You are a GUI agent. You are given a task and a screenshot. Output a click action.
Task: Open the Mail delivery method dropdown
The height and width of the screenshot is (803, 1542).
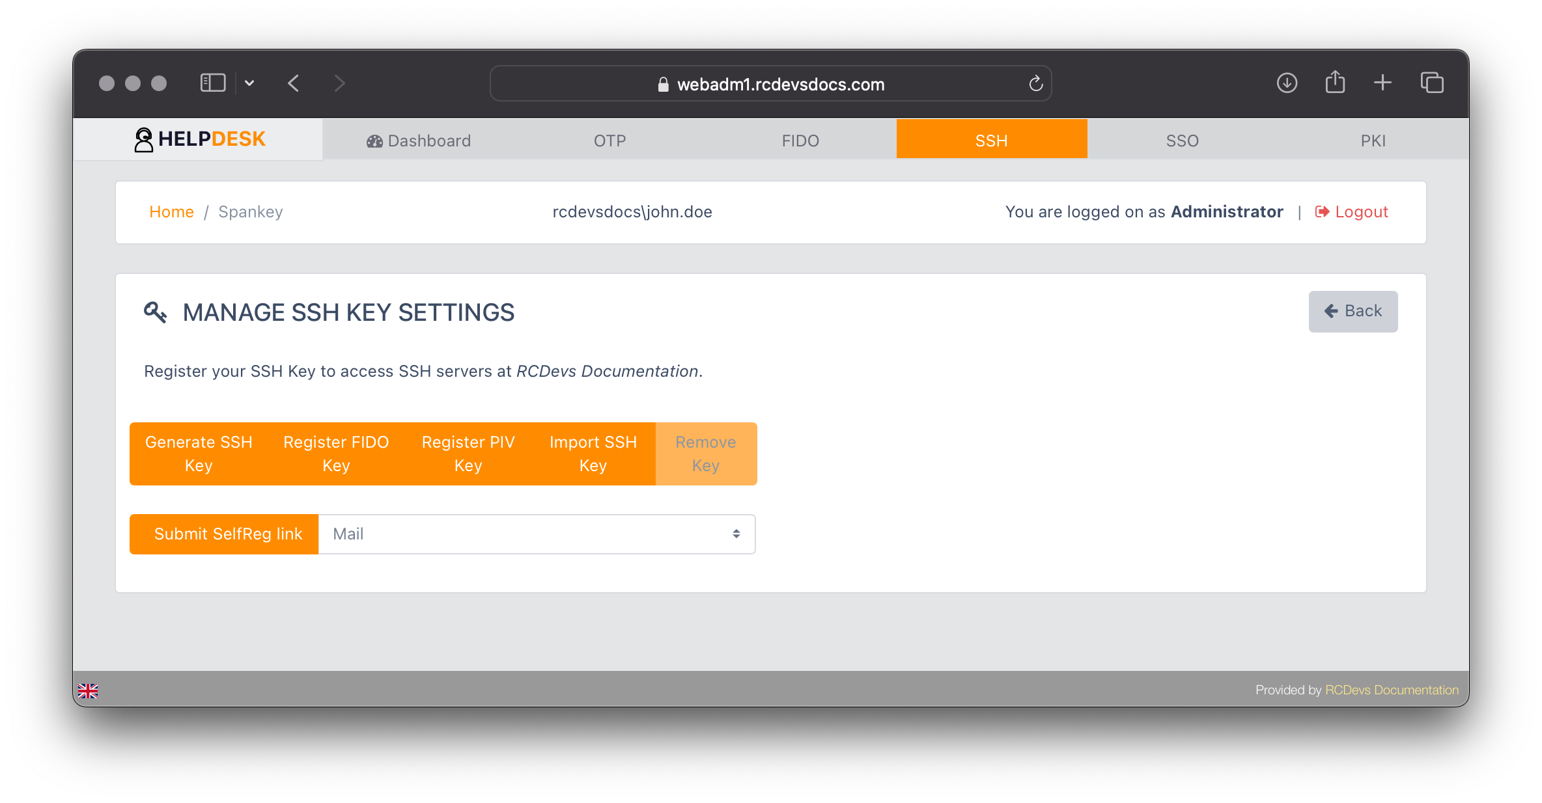[x=537, y=534]
